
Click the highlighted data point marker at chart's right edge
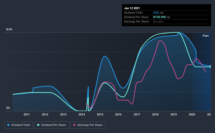(x=211, y=67)
